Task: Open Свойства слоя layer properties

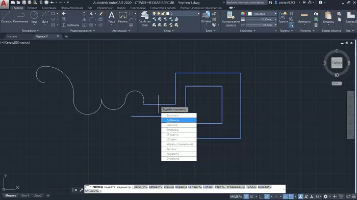Action: [144, 19]
